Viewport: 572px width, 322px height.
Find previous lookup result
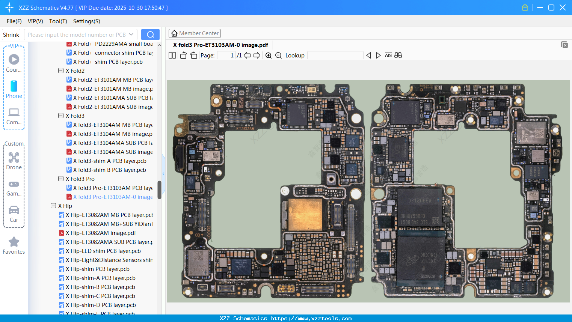coord(368,56)
